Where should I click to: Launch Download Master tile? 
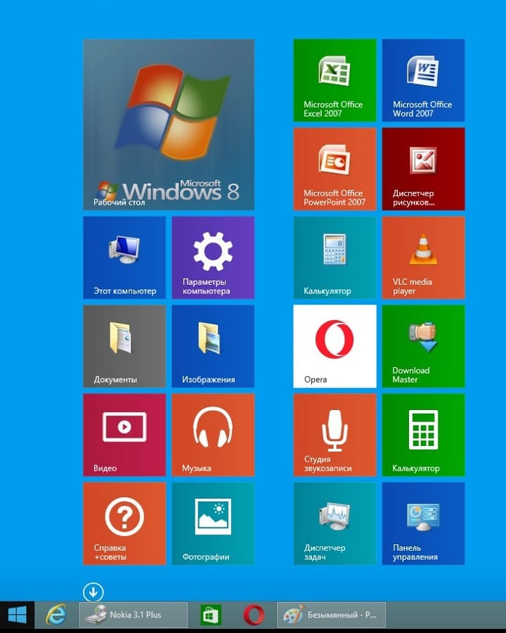point(423,346)
